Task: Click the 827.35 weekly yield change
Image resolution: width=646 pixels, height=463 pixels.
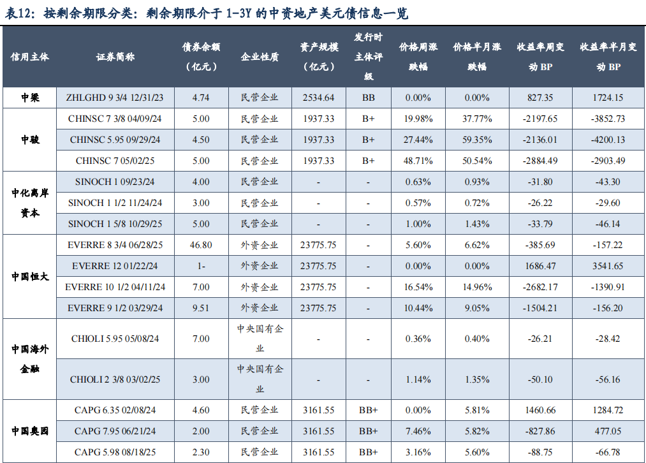Action: point(540,98)
